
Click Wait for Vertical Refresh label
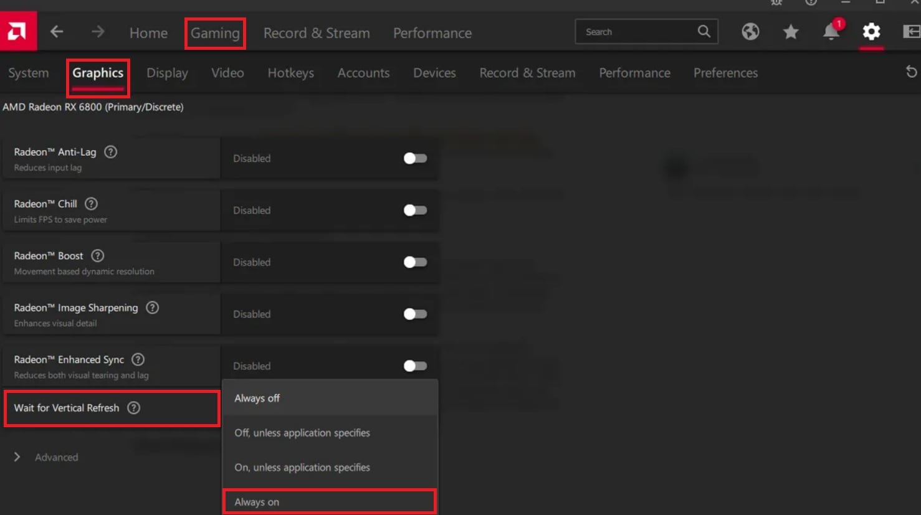(67, 408)
